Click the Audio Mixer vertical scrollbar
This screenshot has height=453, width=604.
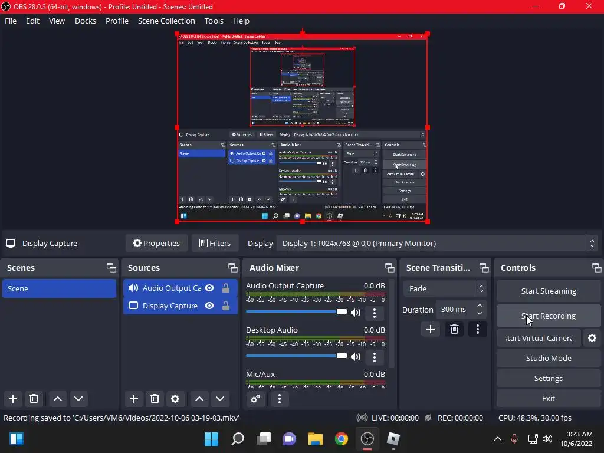(x=392, y=324)
